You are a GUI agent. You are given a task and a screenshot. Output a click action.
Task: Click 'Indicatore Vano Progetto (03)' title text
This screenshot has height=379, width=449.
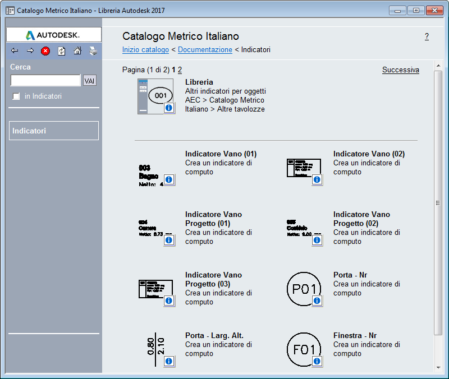[213, 279]
